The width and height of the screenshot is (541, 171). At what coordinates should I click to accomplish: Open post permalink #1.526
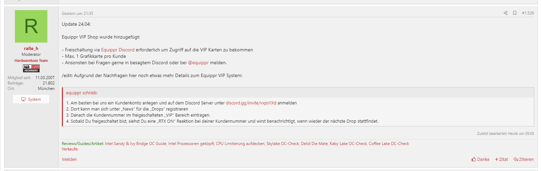(x=528, y=13)
